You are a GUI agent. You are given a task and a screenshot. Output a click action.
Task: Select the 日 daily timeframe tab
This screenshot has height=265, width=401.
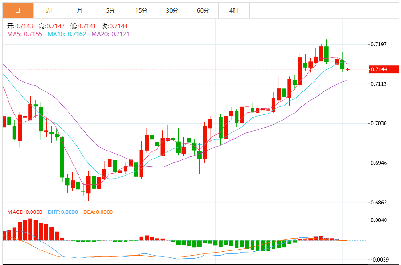coord(18,10)
